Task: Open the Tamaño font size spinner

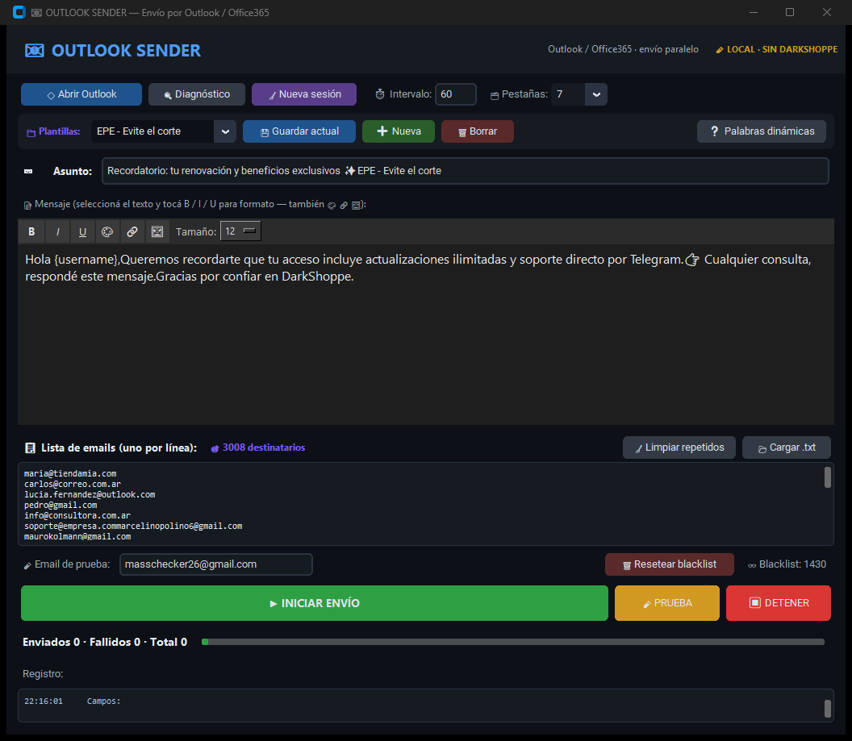Action: point(240,231)
